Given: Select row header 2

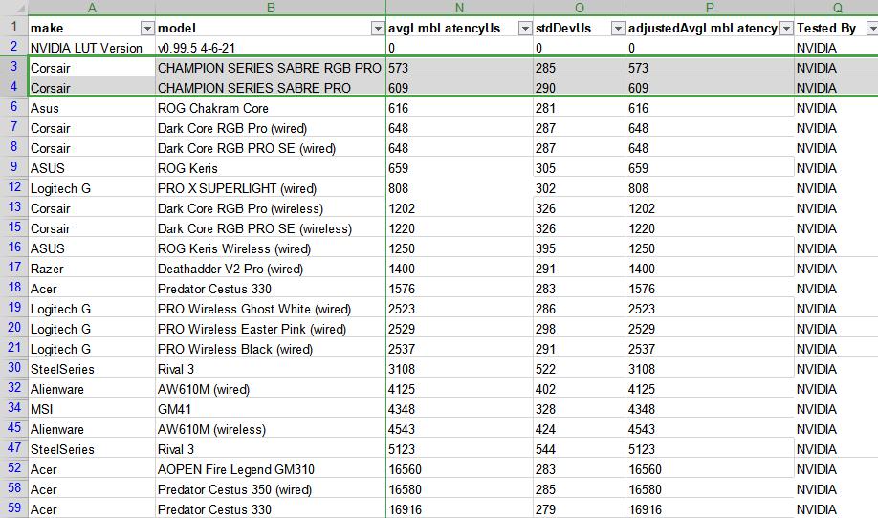Looking at the screenshot, I should 14,47.
